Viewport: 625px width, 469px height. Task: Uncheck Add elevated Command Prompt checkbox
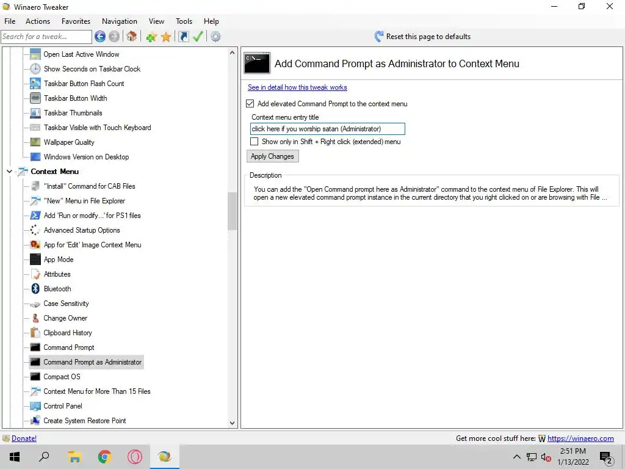pyautogui.click(x=250, y=104)
